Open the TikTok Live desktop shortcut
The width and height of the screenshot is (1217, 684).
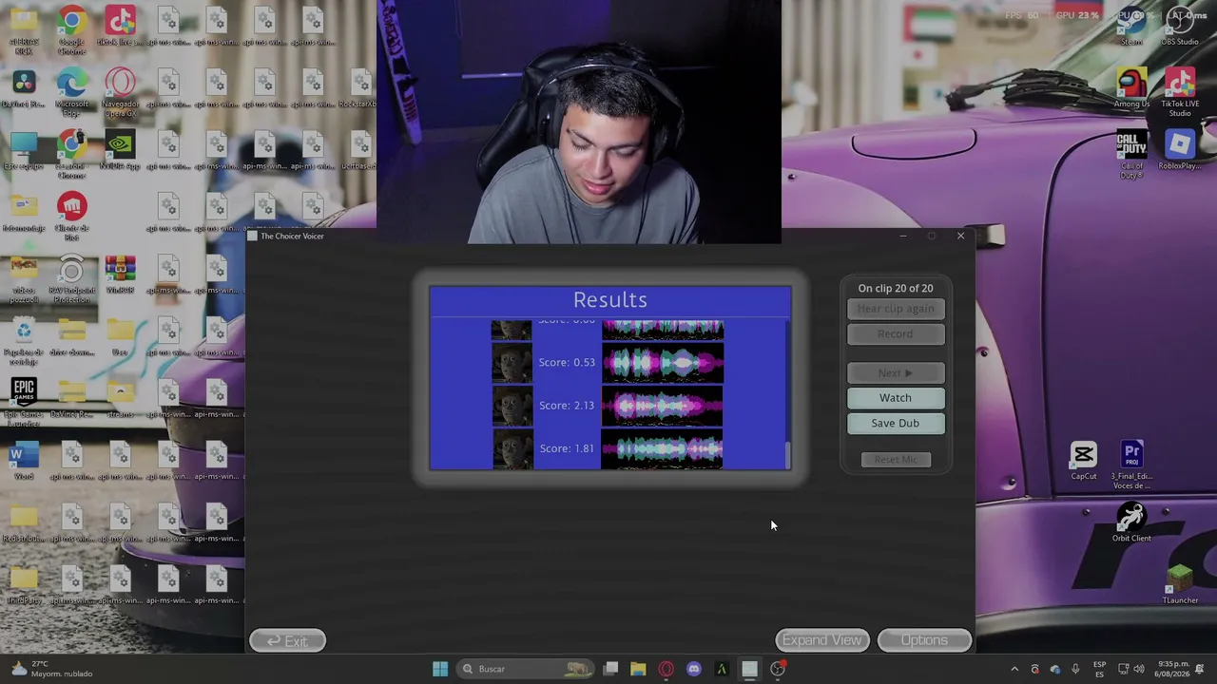[121, 28]
